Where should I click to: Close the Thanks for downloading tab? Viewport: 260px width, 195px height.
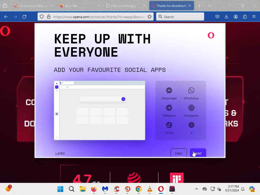coord(190,6)
